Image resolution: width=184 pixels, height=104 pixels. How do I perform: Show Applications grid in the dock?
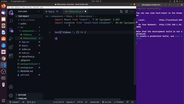[x=3, y=101]
